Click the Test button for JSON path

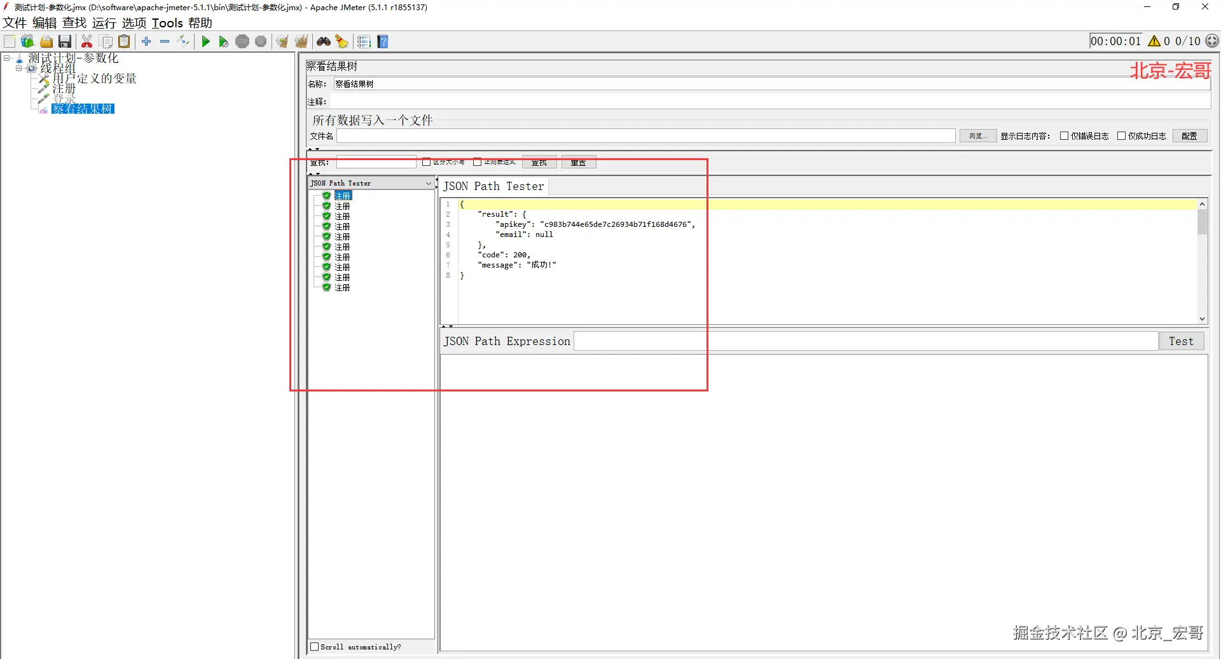(x=1181, y=341)
